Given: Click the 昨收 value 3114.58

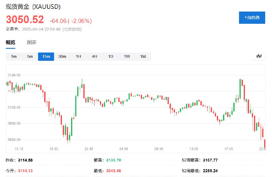Looking at the screenshot, I should tap(25, 160).
